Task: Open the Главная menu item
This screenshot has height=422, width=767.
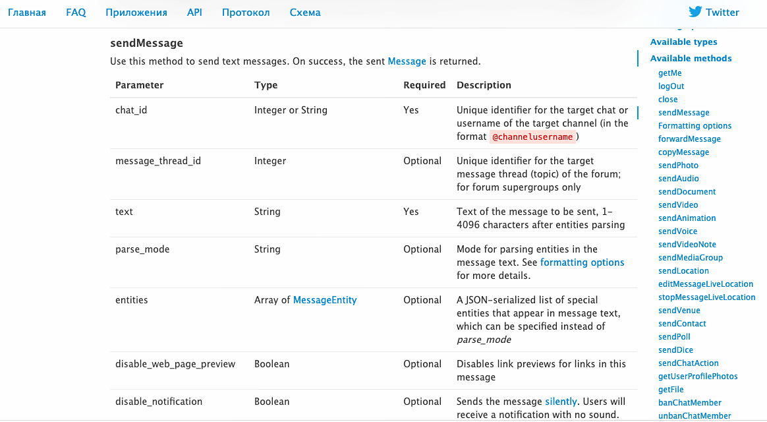Action: point(27,12)
